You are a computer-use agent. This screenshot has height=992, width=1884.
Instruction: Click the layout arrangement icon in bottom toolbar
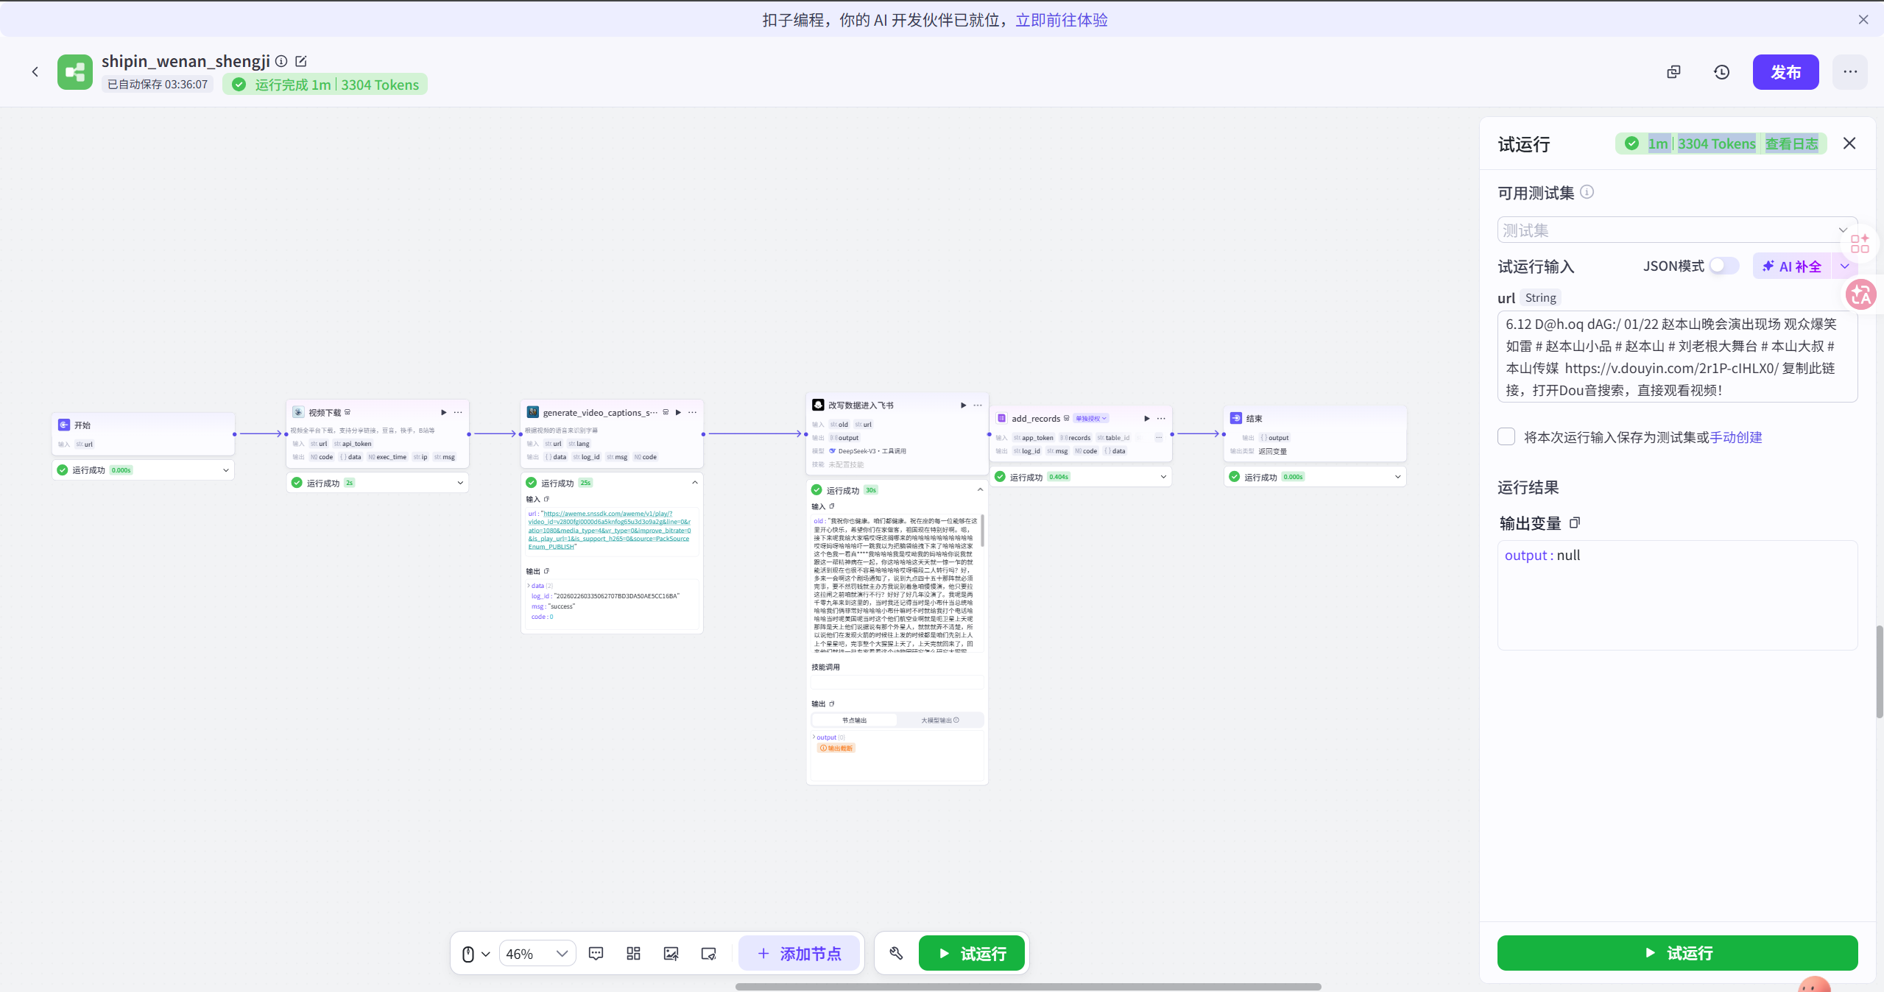632,953
